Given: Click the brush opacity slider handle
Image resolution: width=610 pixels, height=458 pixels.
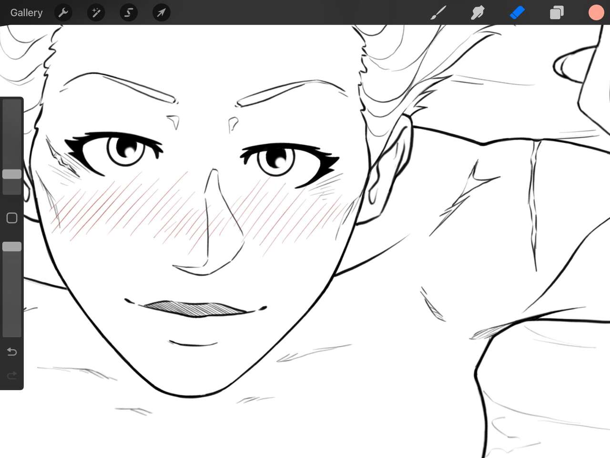Looking at the screenshot, I should pyautogui.click(x=12, y=247).
